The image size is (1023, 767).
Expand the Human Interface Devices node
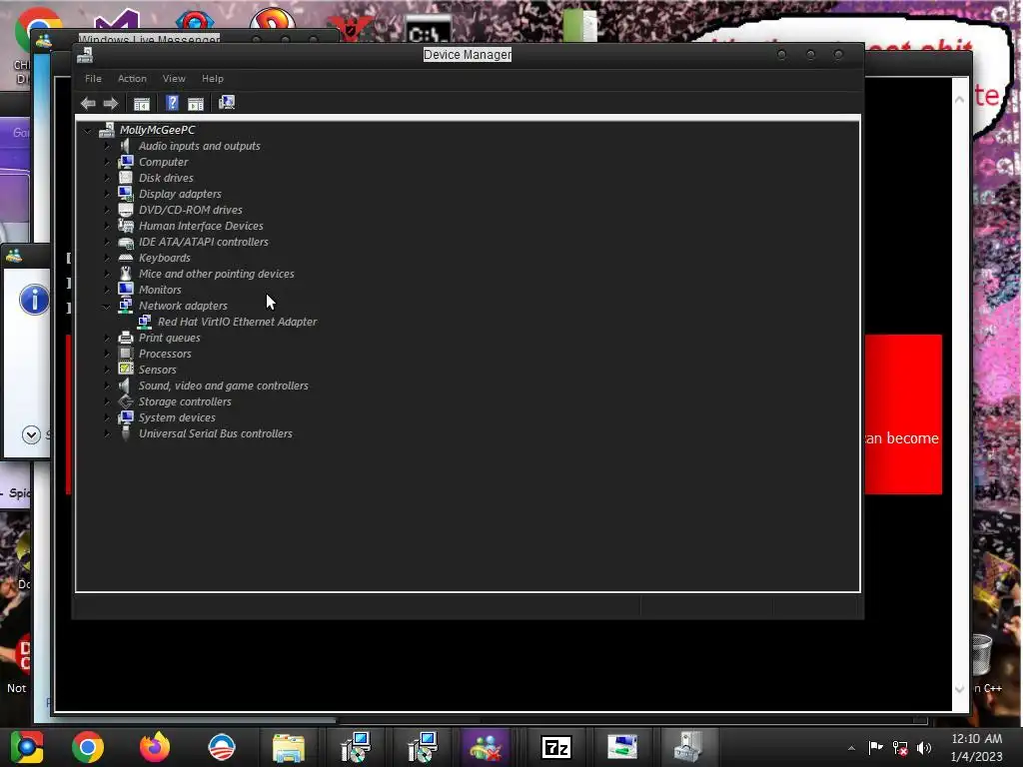pos(107,226)
